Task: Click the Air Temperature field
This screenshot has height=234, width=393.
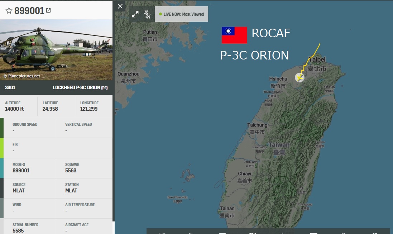Action: tap(85, 208)
